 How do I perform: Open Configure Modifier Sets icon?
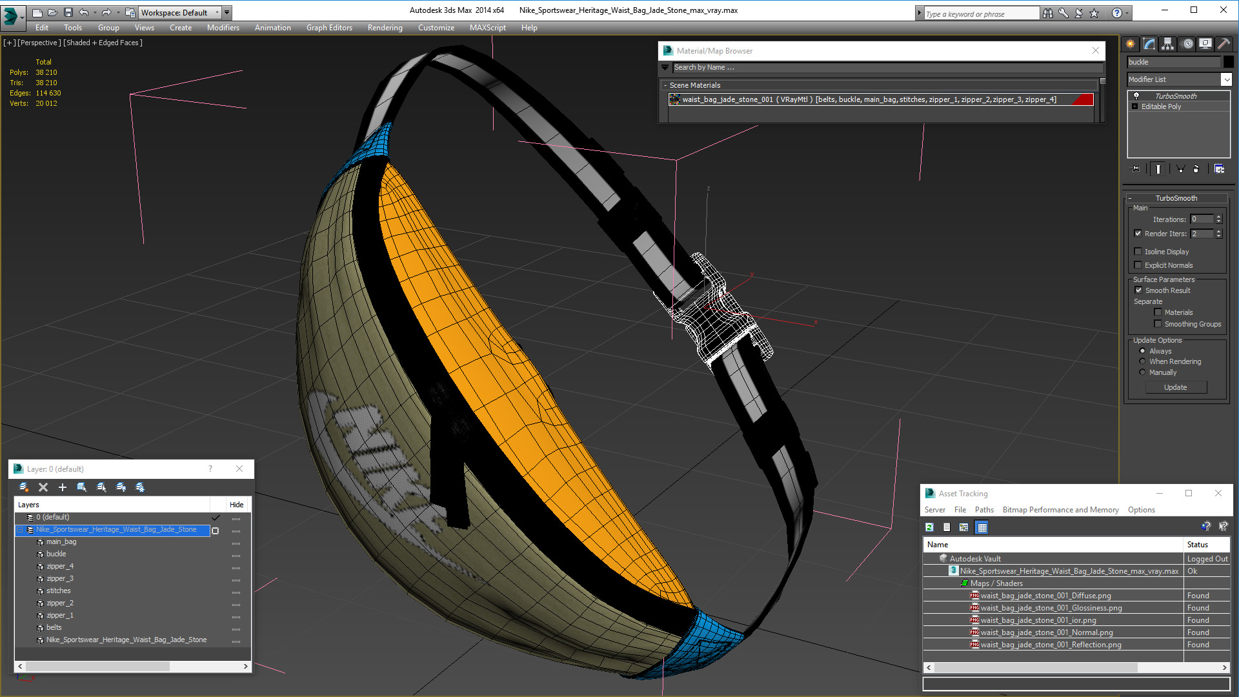click(x=1219, y=169)
